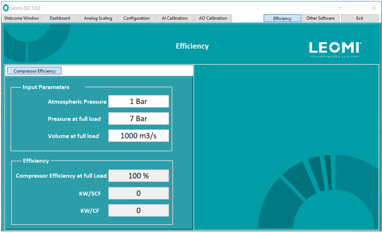Viewport: 382px width, 232px height.
Task: Click the Efficiency page title
Action: pyautogui.click(x=192, y=46)
